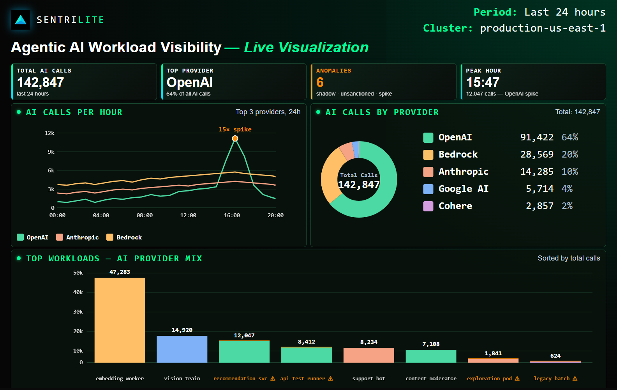Click the recommendation-svc bar
The image size is (617, 390).
tap(244, 351)
